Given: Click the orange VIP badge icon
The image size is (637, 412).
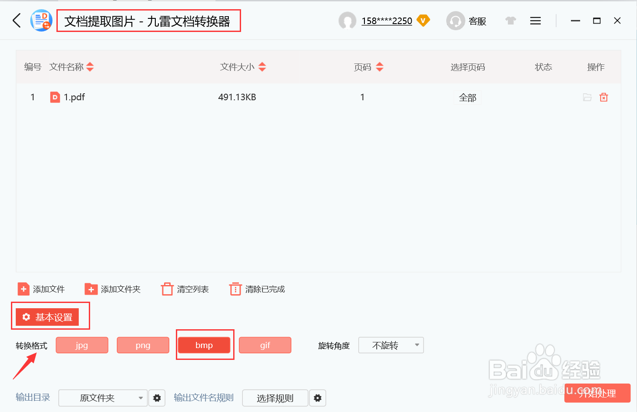Looking at the screenshot, I should (x=423, y=21).
